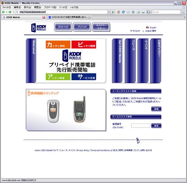Screen dimensions: 187x183
Task: Click the green アンシン料金 tile
Action: pyautogui.click(x=58, y=77)
